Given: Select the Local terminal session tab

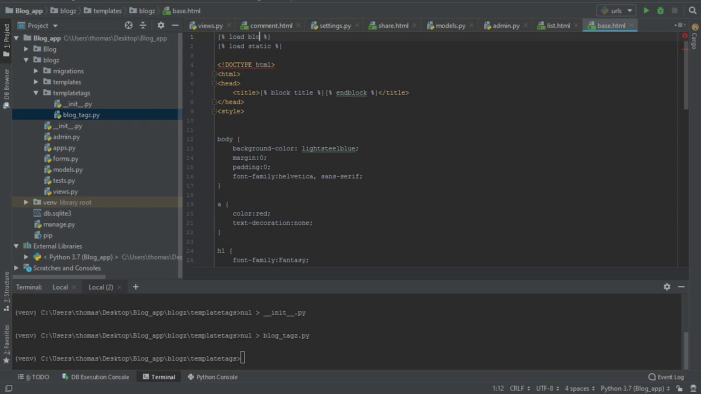Looking at the screenshot, I should pyautogui.click(x=60, y=287).
